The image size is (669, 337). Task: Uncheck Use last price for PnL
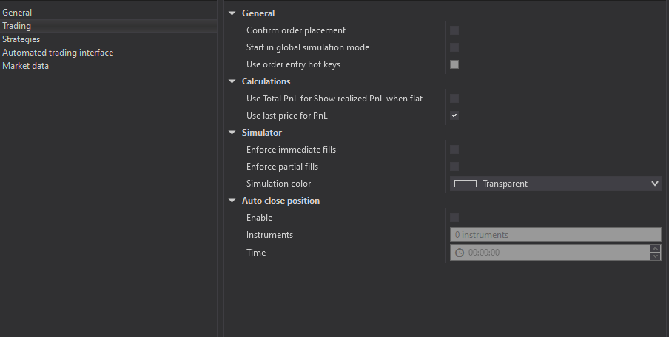[x=454, y=116]
